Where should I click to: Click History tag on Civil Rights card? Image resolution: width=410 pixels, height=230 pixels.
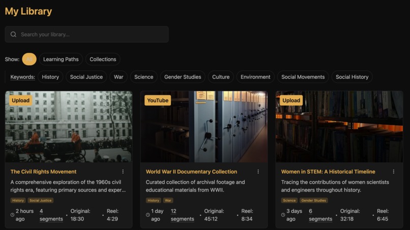(18, 200)
